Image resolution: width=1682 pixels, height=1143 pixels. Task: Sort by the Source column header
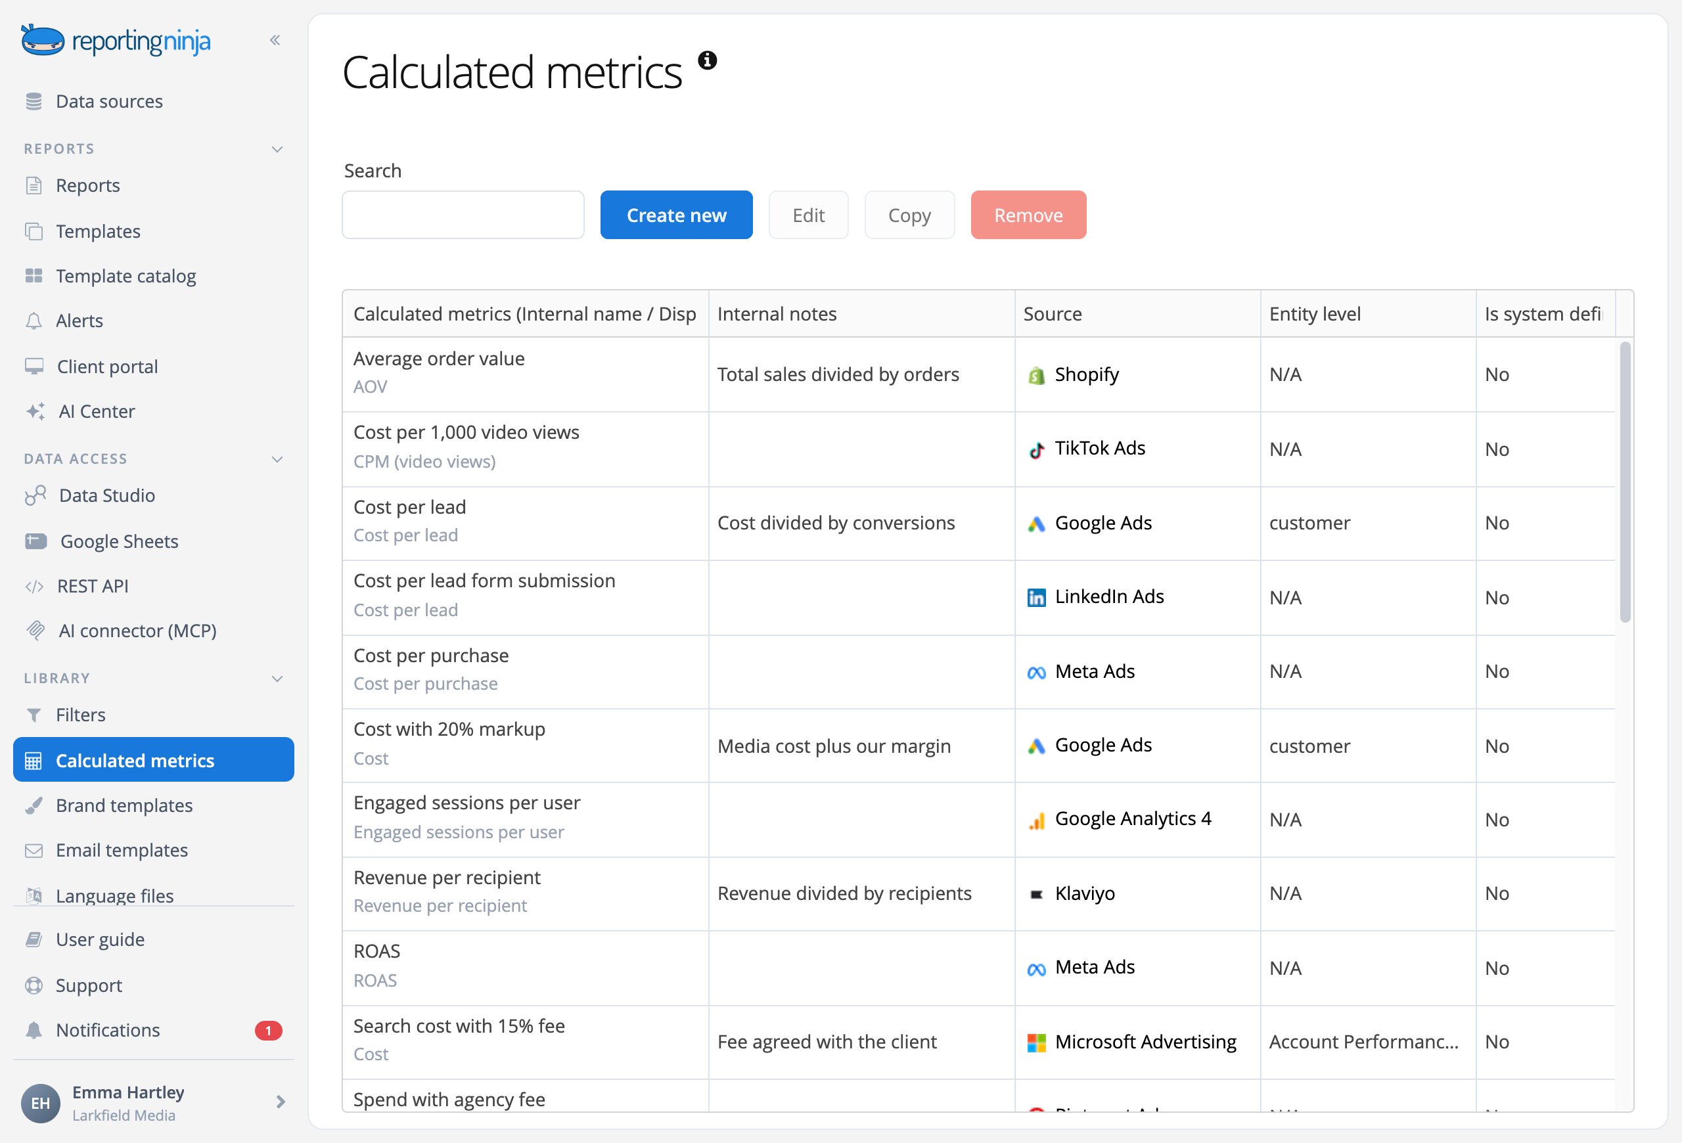[x=1137, y=314]
